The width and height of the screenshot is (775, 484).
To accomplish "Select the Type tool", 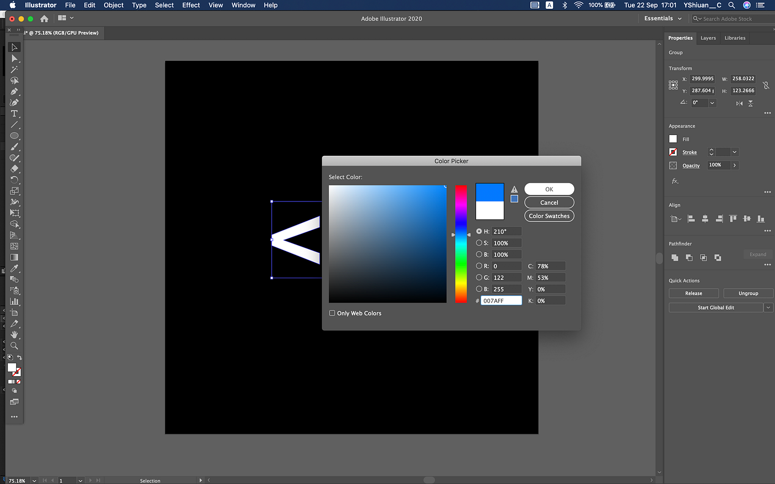I will [14, 113].
